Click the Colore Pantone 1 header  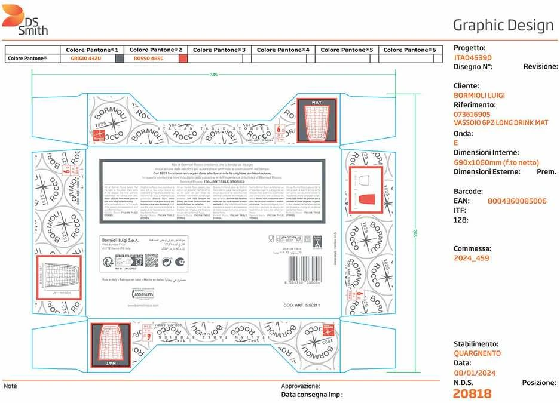92,50
